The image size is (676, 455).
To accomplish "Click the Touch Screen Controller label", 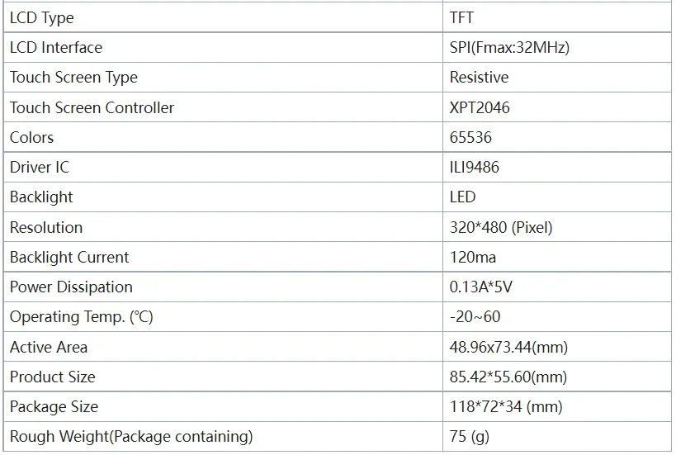I will [x=92, y=107].
